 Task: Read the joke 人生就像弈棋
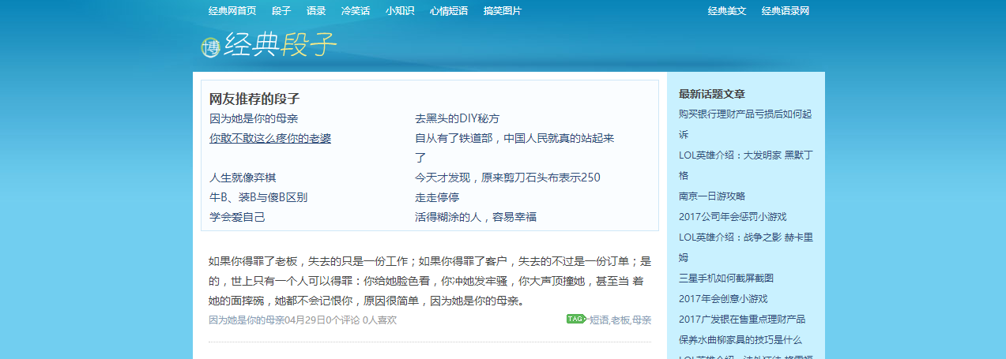(243, 178)
